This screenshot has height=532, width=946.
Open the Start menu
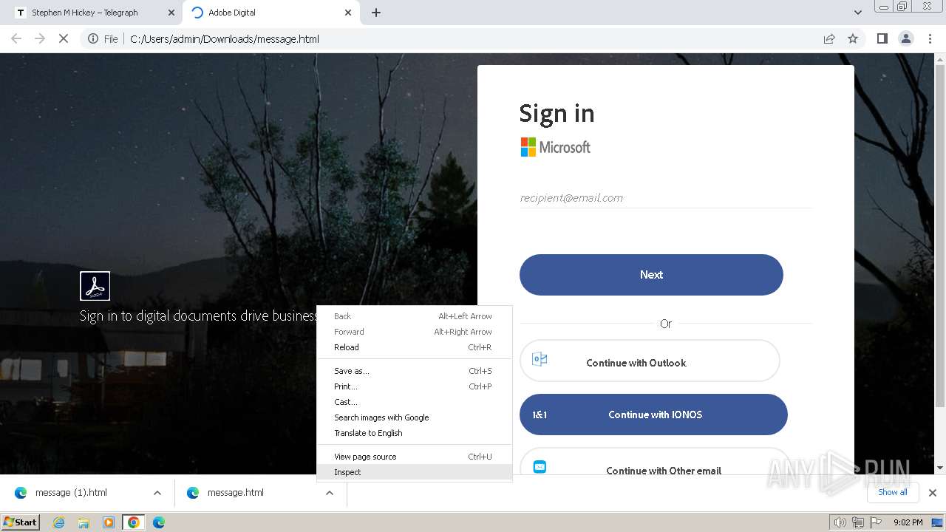pyautogui.click(x=21, y=522)
